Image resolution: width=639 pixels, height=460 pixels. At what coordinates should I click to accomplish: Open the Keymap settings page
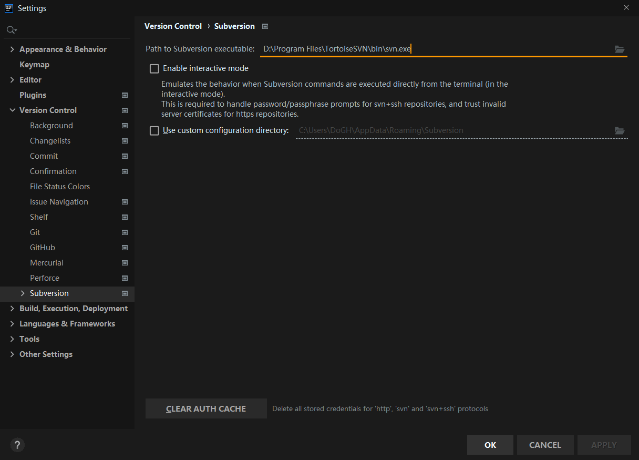click(34, 65)
